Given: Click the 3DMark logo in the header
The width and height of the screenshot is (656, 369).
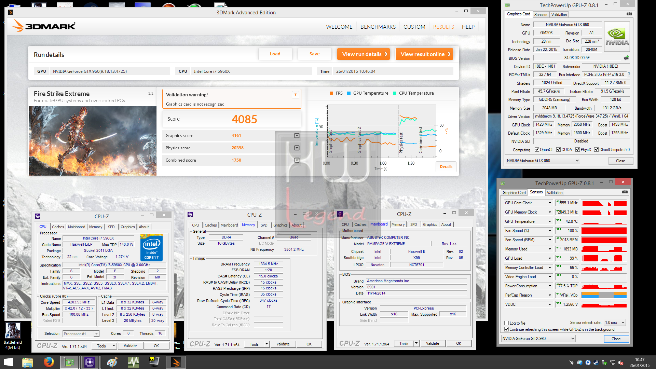Looking at the screenshot, I should click(44, 26).
